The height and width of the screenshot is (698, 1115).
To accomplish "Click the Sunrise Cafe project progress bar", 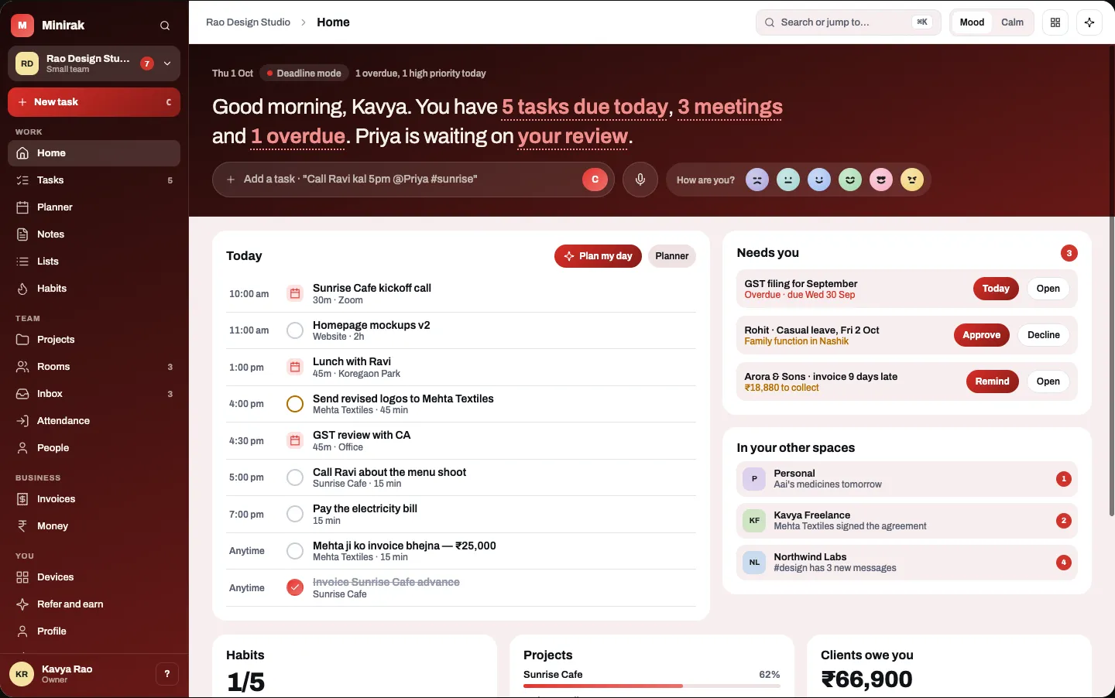I will pyautogui.click(x=651, y=686).
